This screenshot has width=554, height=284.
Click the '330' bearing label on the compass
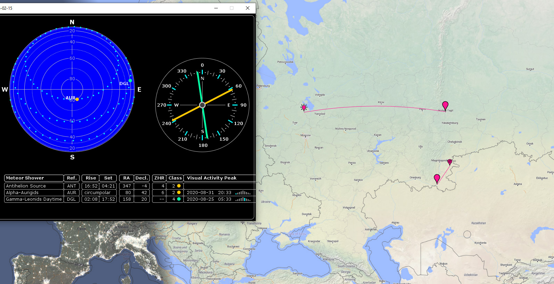pyautogui.click(x=182, y=71)
